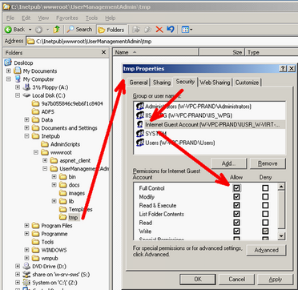Open the File menu

coord(10,18)
